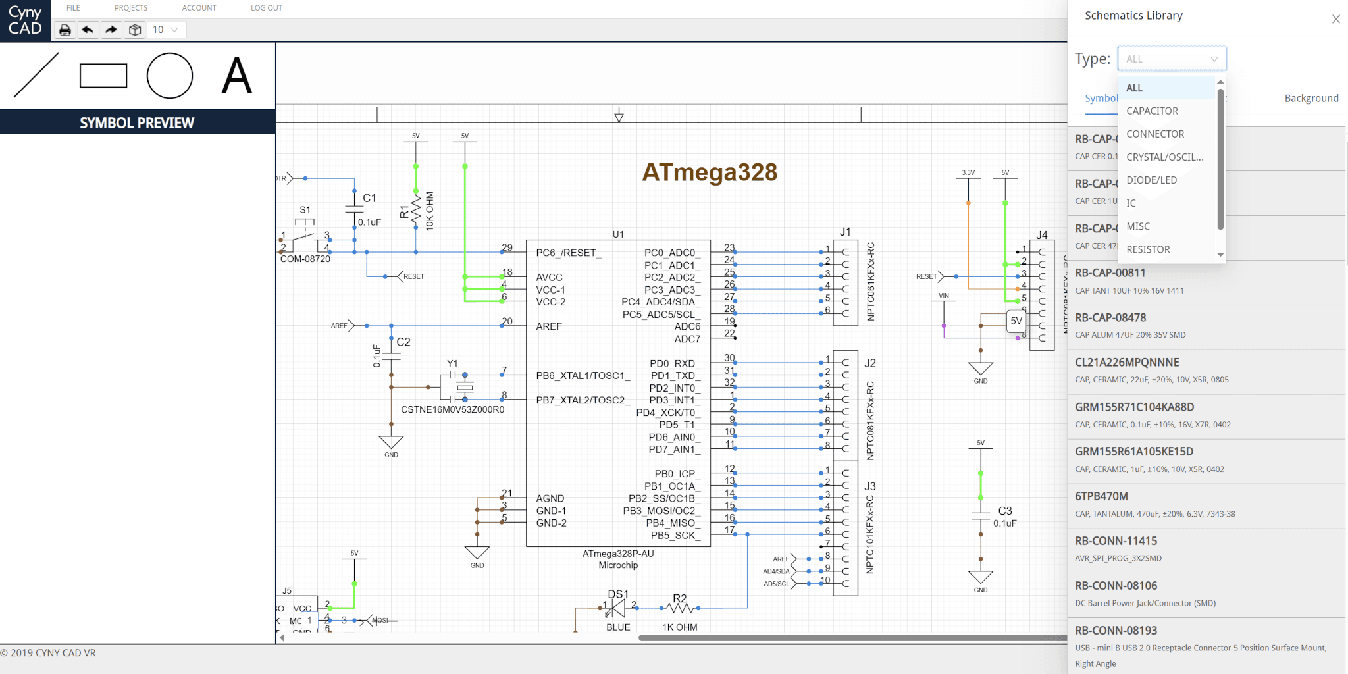Select RB-CONN-08106 library item
This screenshot has height=674, width=1348.
pyautogui.click(x=1207, y=595)
